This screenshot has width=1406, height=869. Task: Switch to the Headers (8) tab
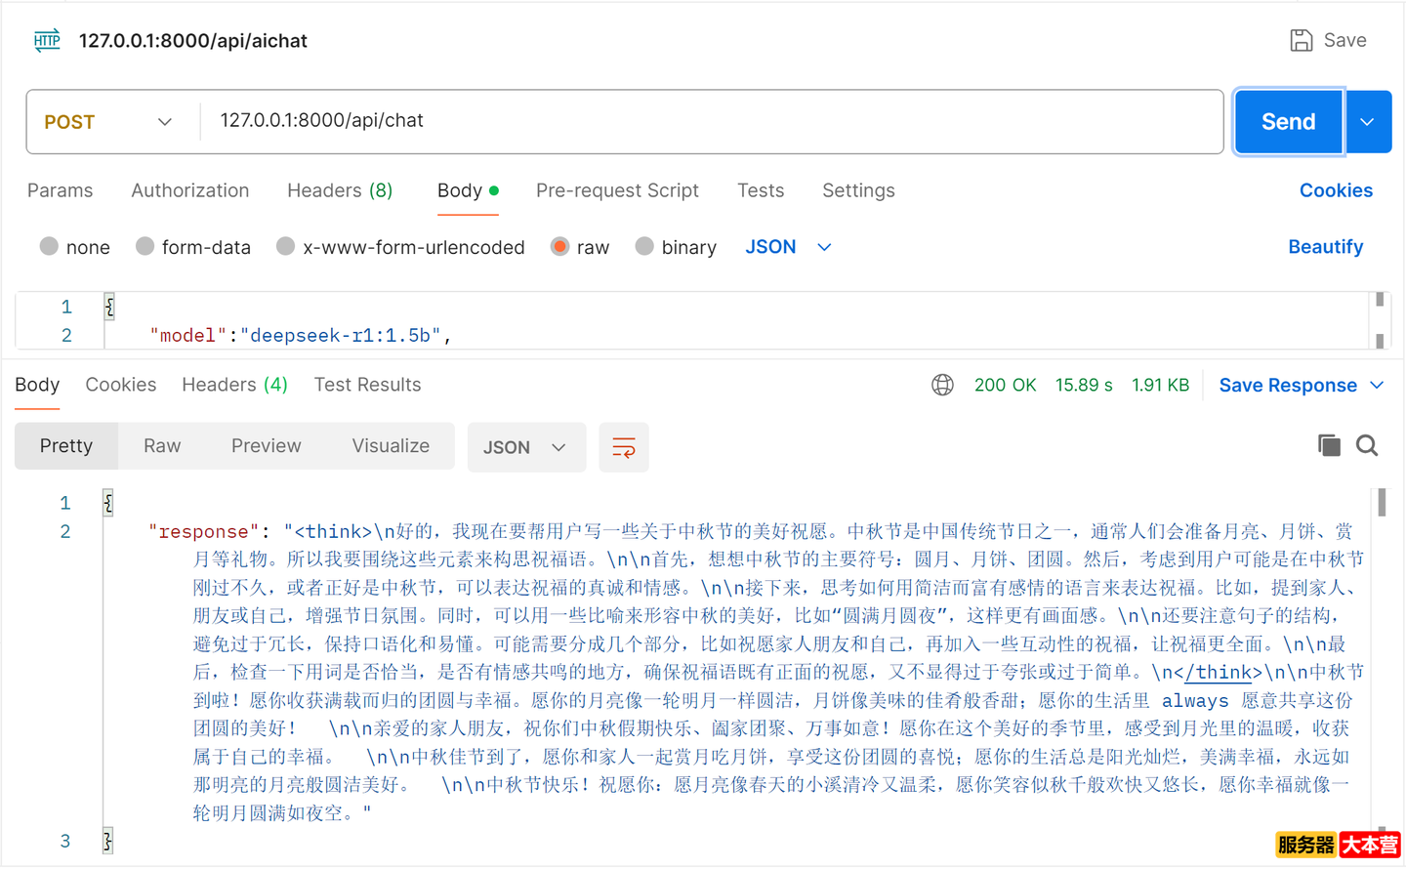pyautogui.click(x=340, y=190)
